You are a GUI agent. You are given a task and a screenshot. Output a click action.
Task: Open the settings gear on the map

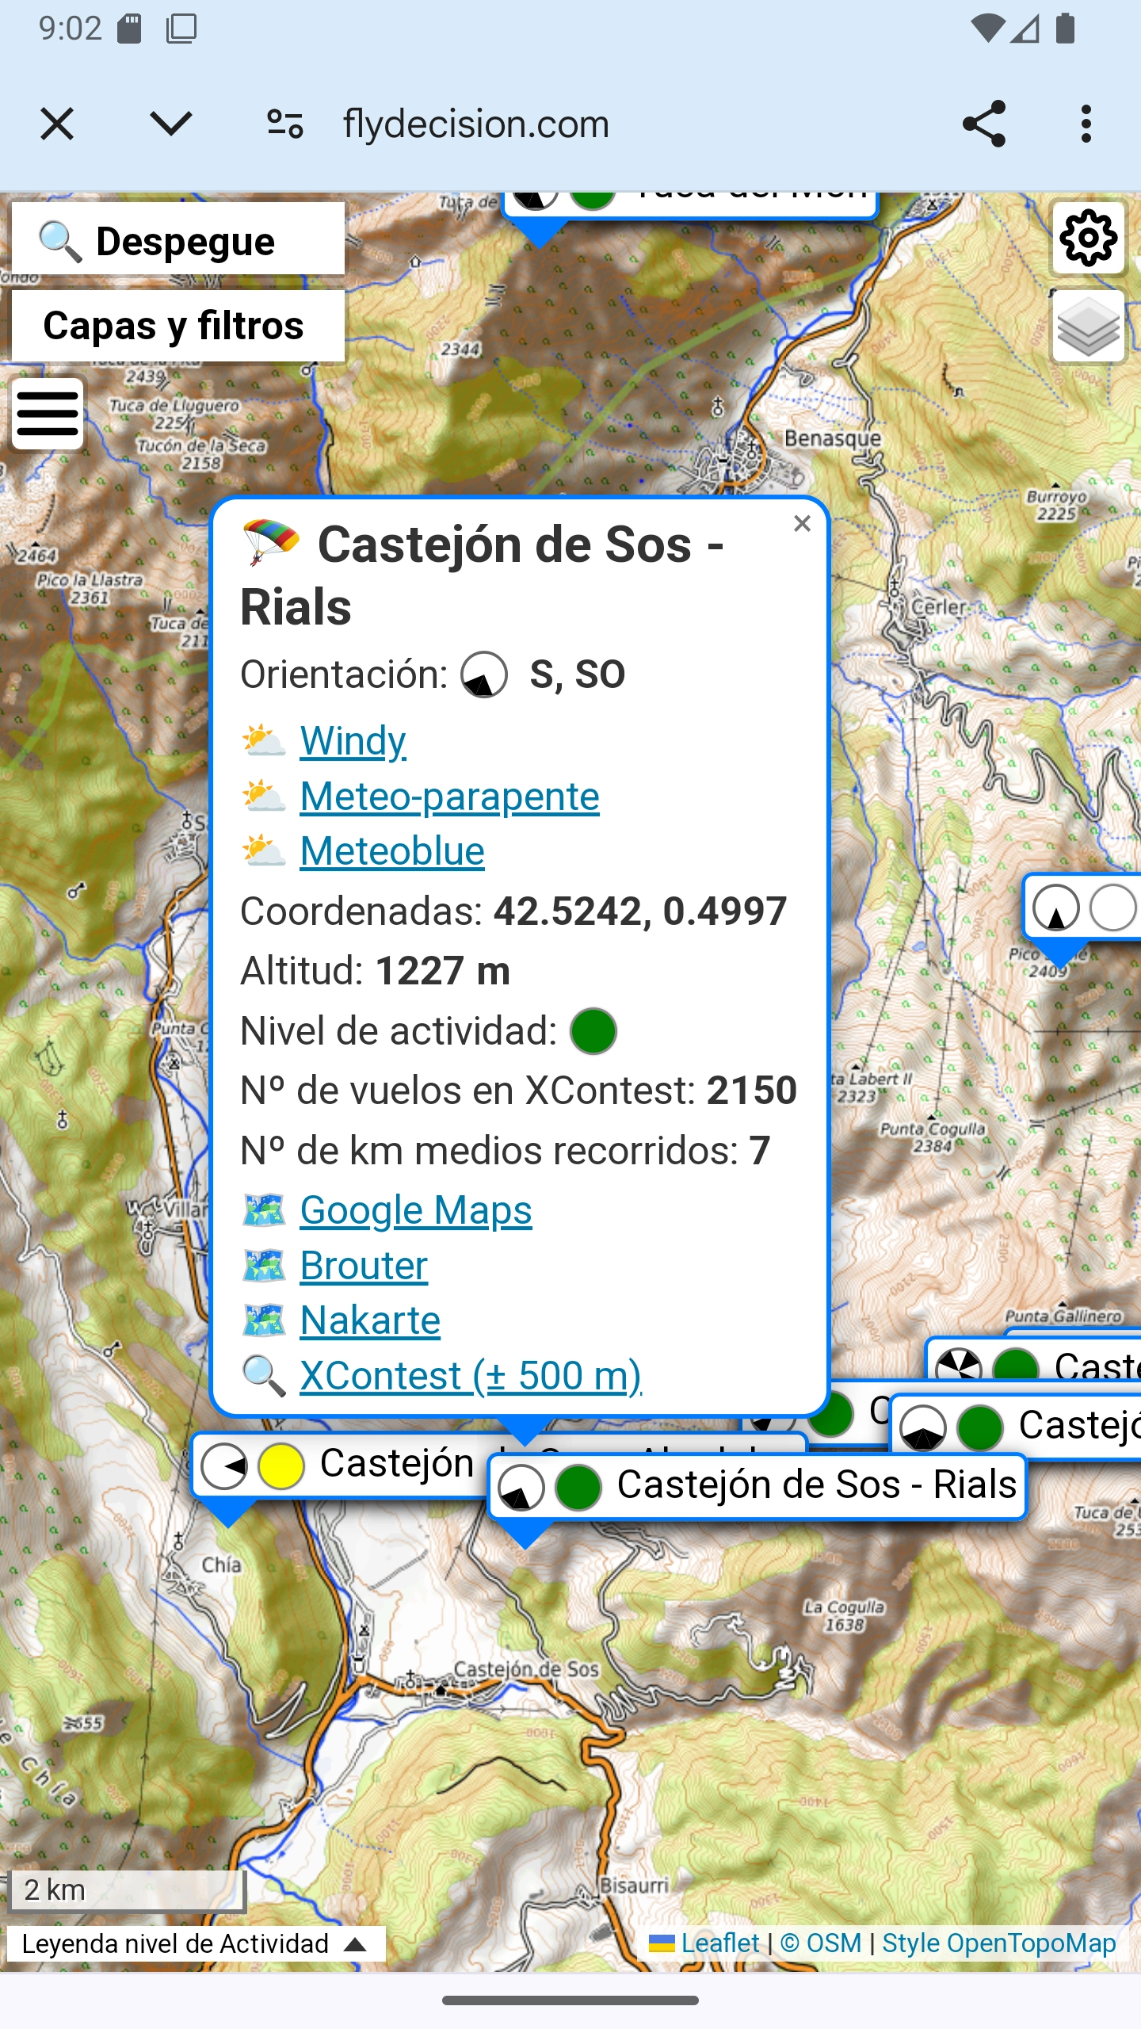[1088, 238]
